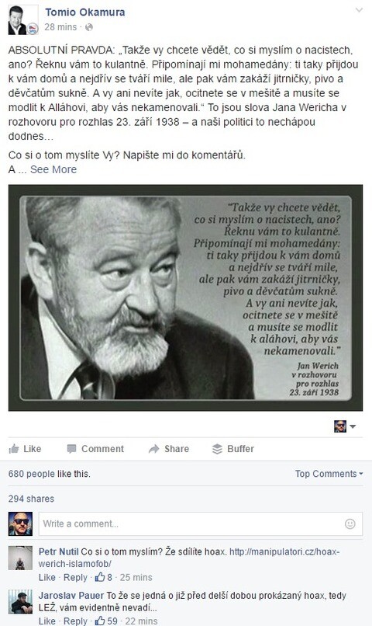Open the comment-as identity selector dropdown

345,426
